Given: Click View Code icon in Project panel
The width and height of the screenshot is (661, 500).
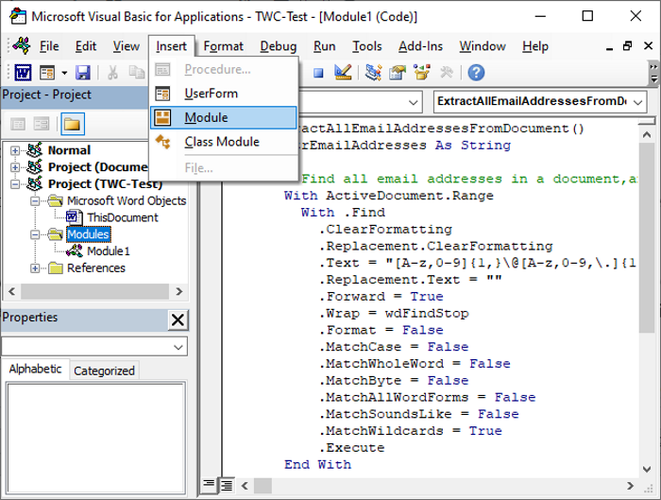Looking at the screenshot, I should pyautogui.click(x=18, y=124).
